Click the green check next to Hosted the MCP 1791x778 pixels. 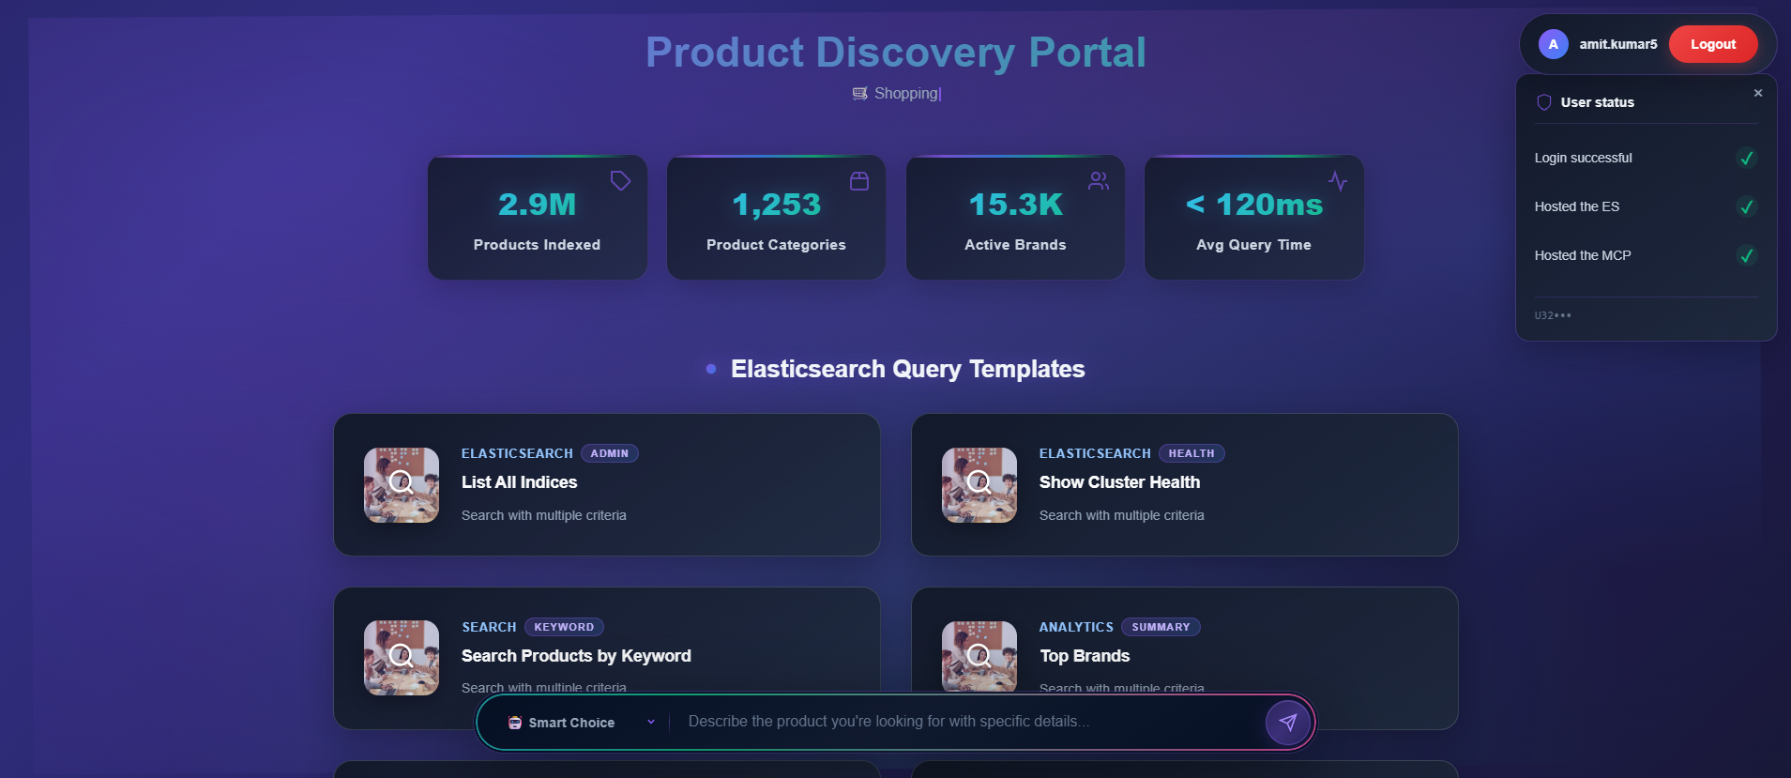[1746, 255]
